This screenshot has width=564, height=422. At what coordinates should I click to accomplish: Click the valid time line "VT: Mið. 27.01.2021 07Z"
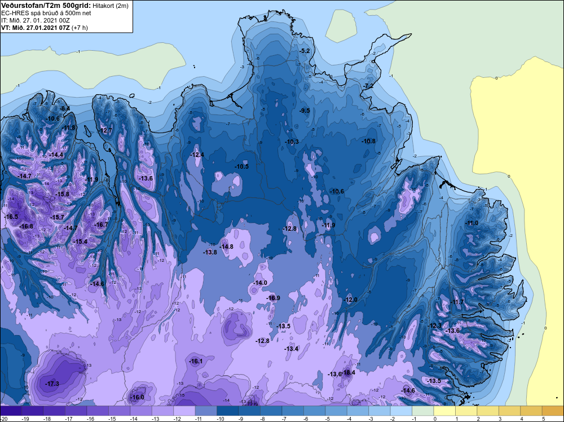(36, 27)
